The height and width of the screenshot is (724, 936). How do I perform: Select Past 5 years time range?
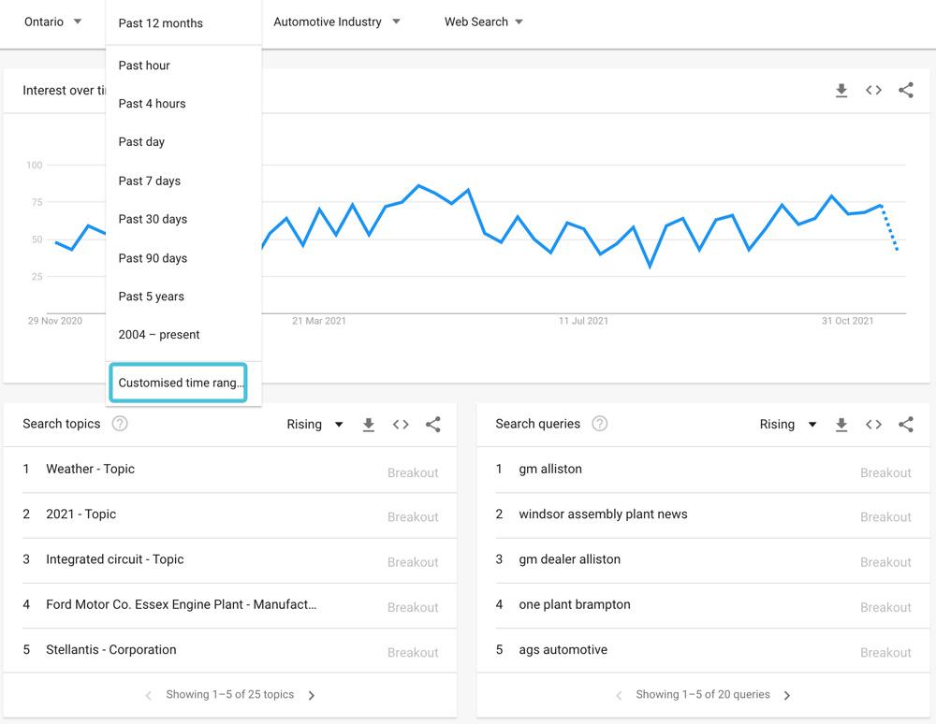point(151,297)
